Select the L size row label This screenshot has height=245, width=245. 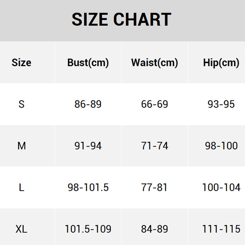(x=21, y=187)
